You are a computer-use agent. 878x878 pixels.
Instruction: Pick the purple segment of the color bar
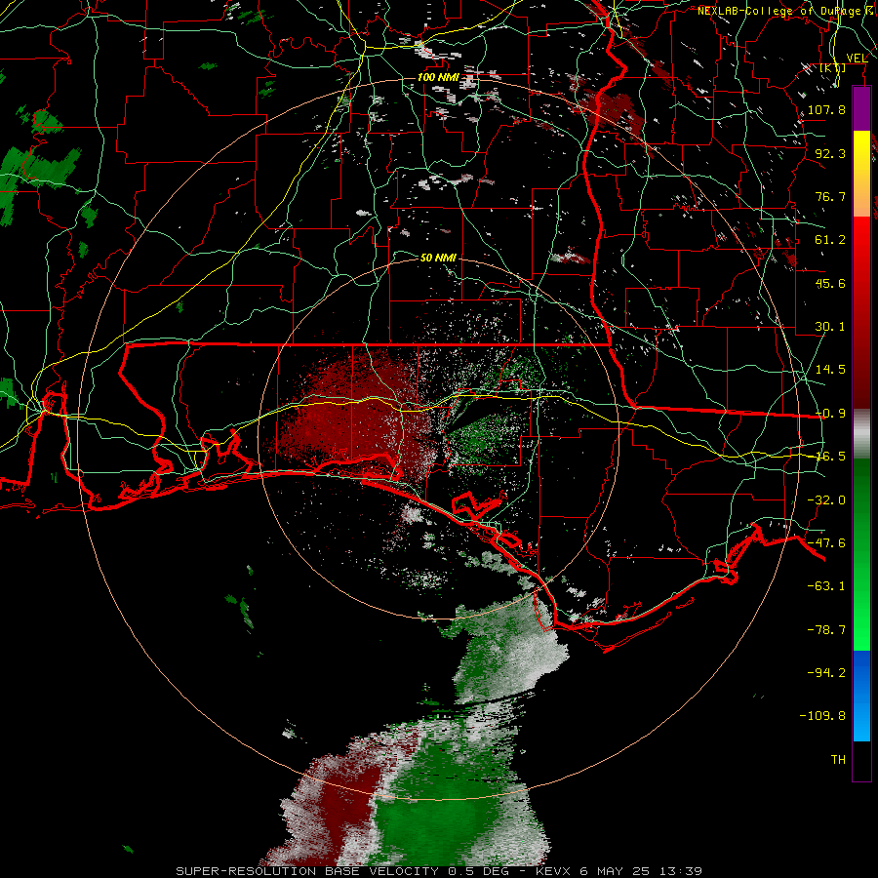[861, 108]
